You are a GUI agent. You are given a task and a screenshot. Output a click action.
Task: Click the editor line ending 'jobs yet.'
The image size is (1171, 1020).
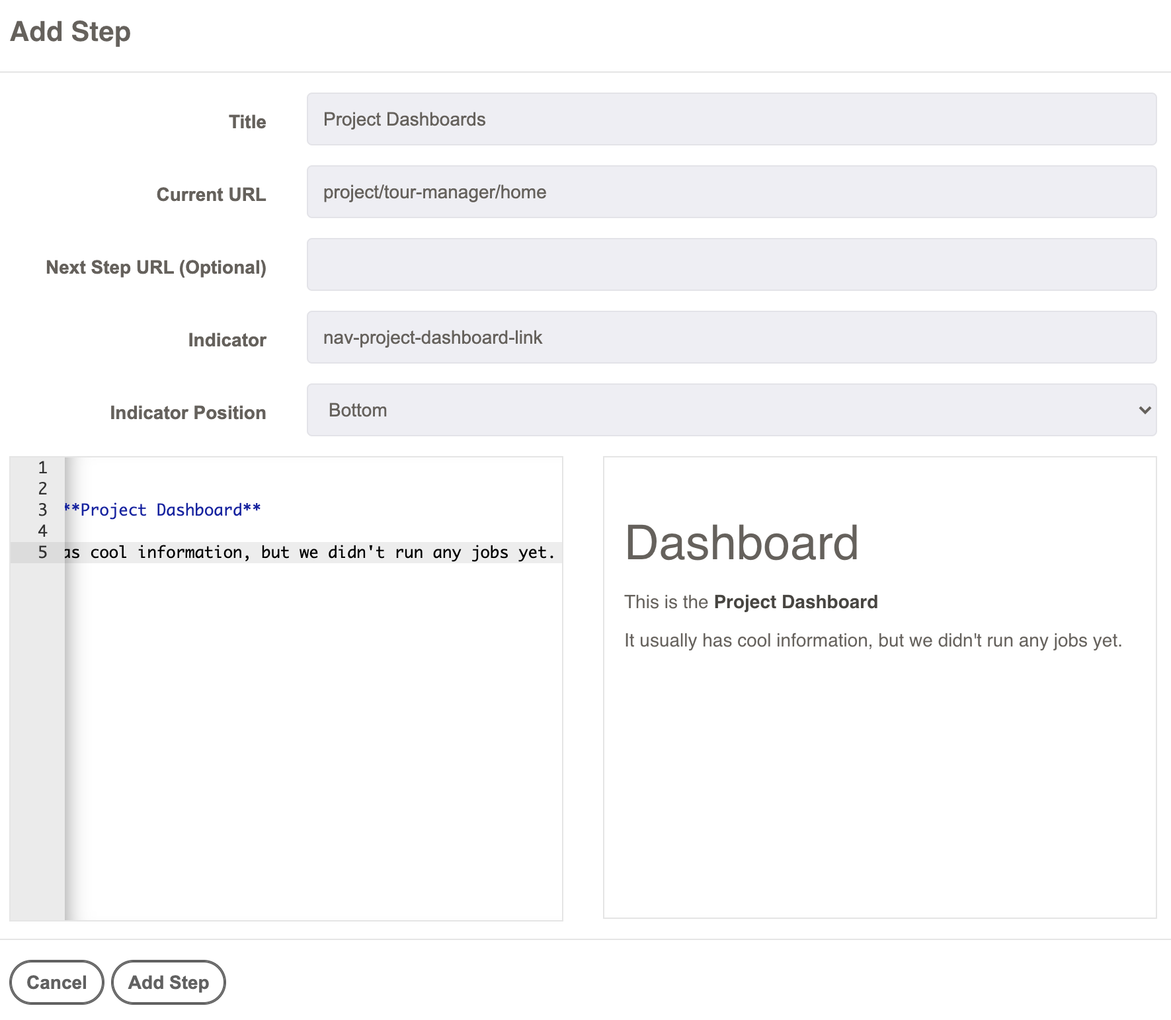point(311,553)
